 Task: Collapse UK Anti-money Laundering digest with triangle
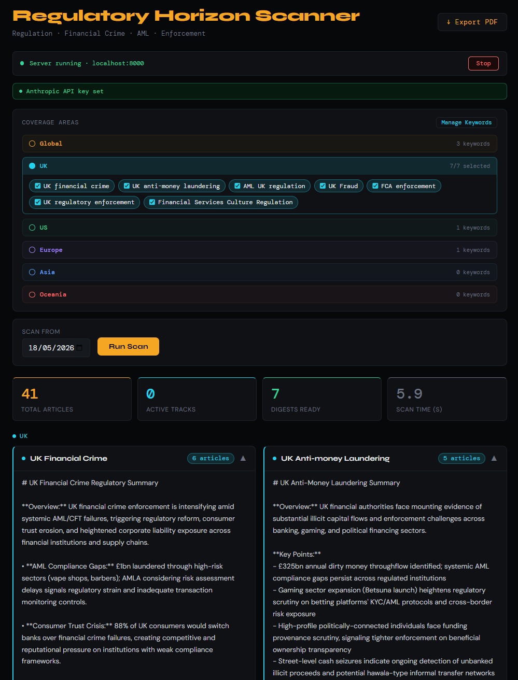click(x=494, y=458)
